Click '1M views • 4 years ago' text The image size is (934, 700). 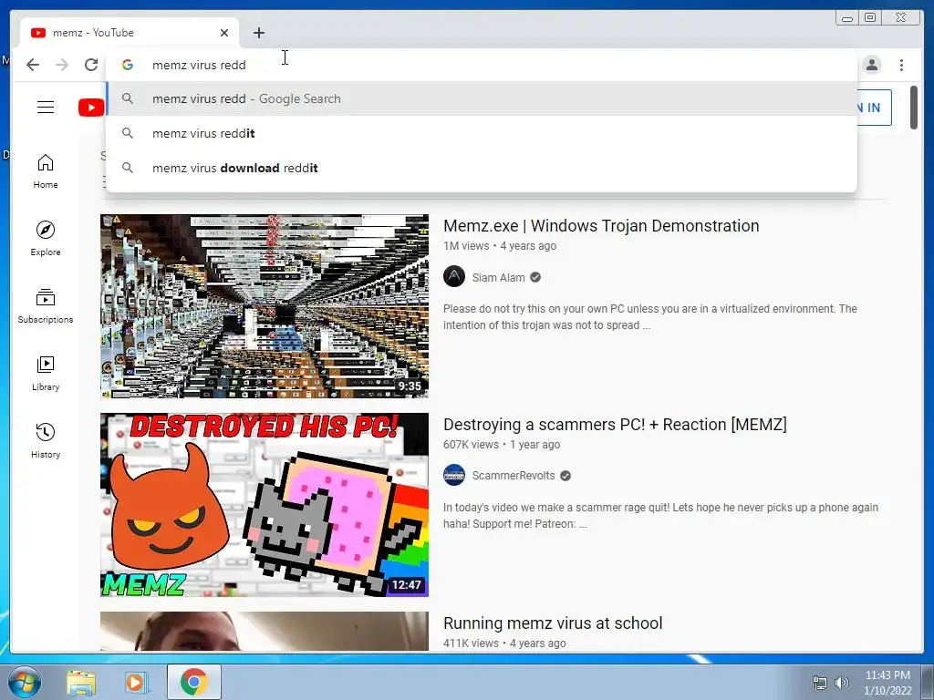(500, 246)
